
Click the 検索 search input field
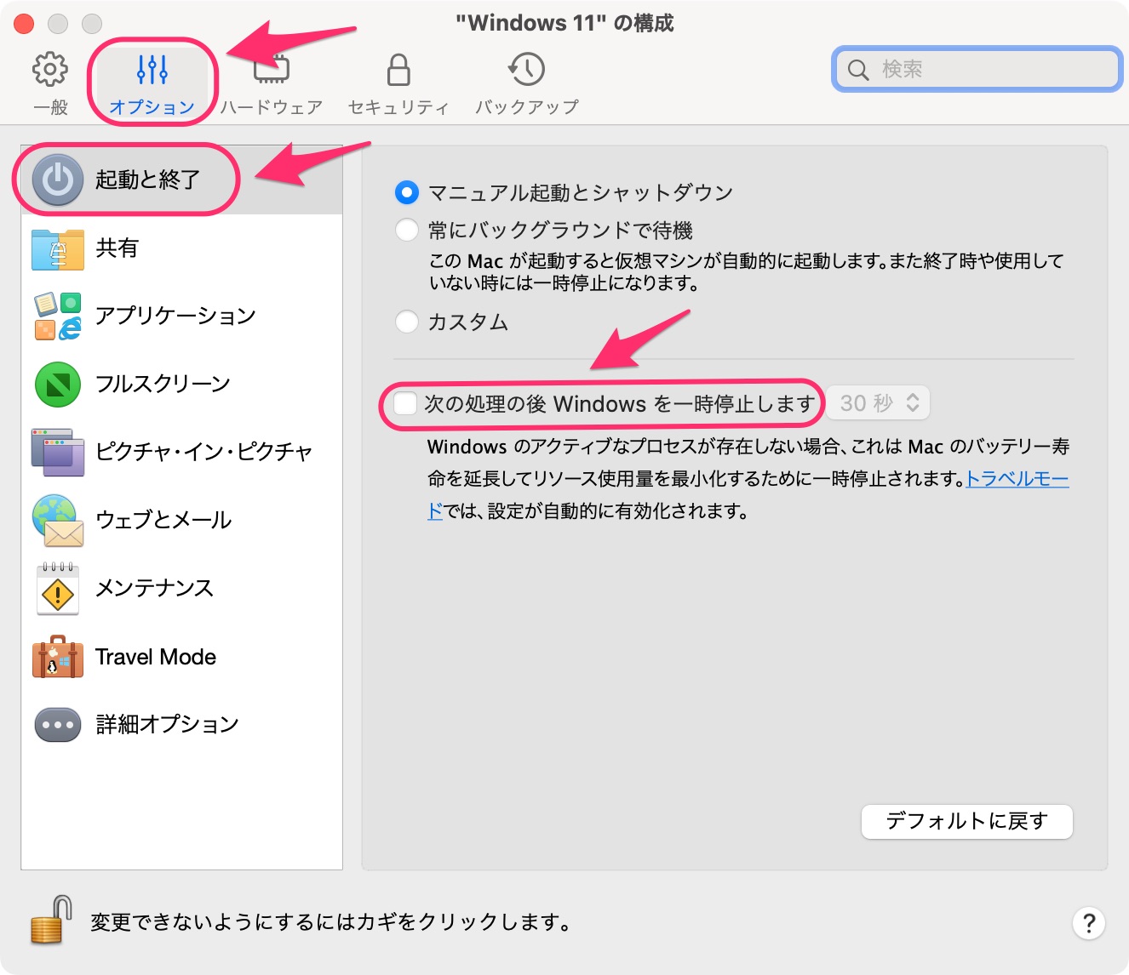point(977,69)
